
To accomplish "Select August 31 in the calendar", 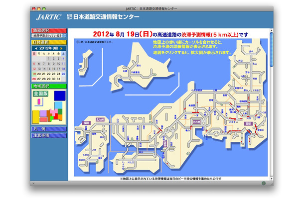I will (58, 79).
